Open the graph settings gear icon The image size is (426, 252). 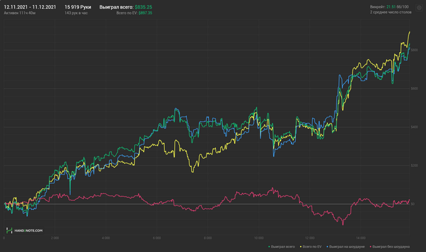(419, 8)
